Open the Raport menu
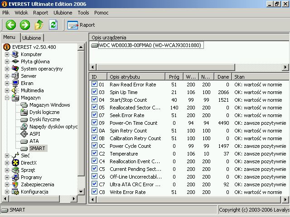The height and width of the screenshot is (217, 290). 40,13
